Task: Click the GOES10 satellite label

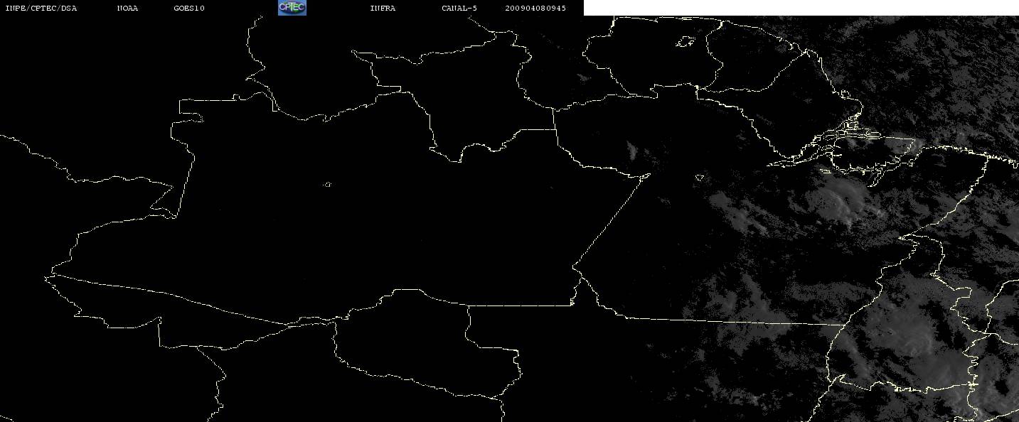Action: tap(189, 9)
